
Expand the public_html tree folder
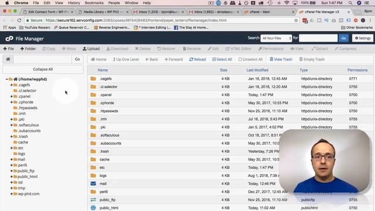(11, 176)
